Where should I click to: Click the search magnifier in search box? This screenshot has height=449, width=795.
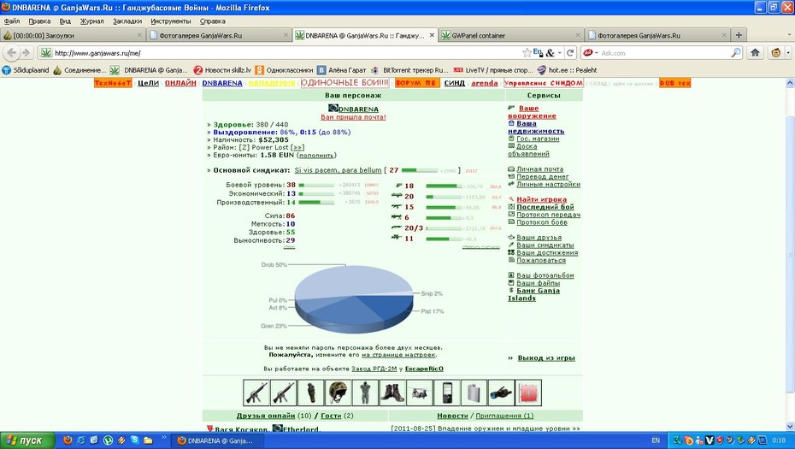(736, 53)
